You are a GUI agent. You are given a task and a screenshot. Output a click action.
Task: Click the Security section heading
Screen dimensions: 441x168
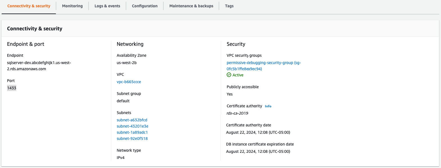236,44
